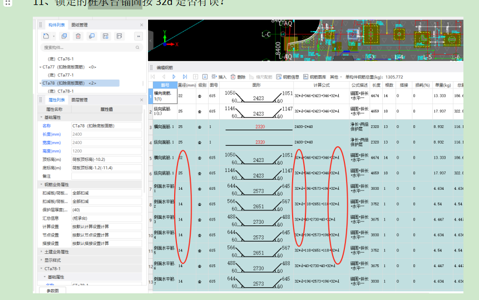479x300 pixels.
Task: Collapse the CTa78 tree node
Action: [x=40, y=83]
